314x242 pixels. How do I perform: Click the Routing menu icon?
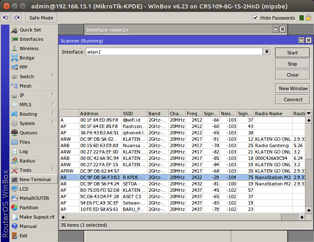tap(15, 114)
